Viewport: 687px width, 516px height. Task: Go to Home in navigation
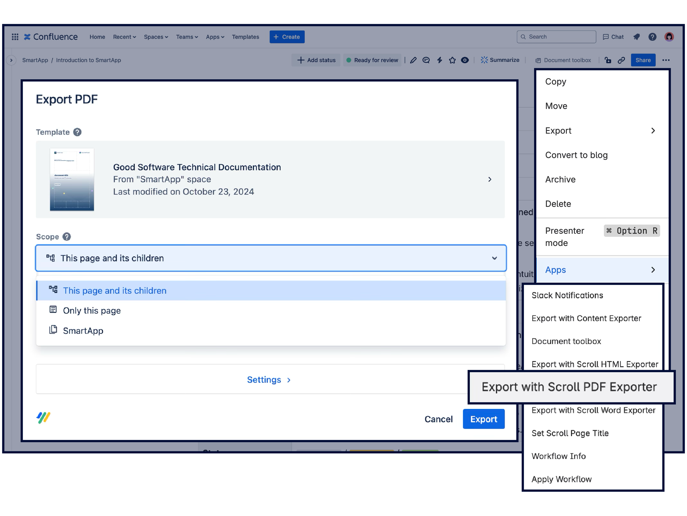[97, 37]
